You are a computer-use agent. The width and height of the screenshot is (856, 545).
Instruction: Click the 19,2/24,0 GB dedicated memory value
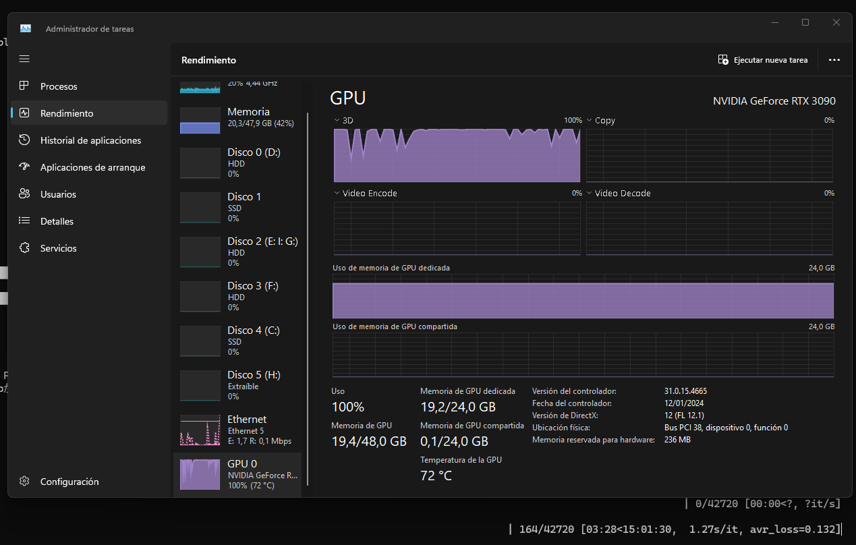tap(458, 407)
